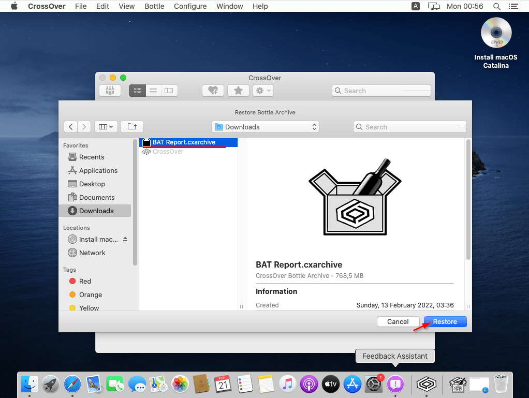529x398 pixels.
Task: Click the bottle archive preview image
Action: click(x=355, y=197)
